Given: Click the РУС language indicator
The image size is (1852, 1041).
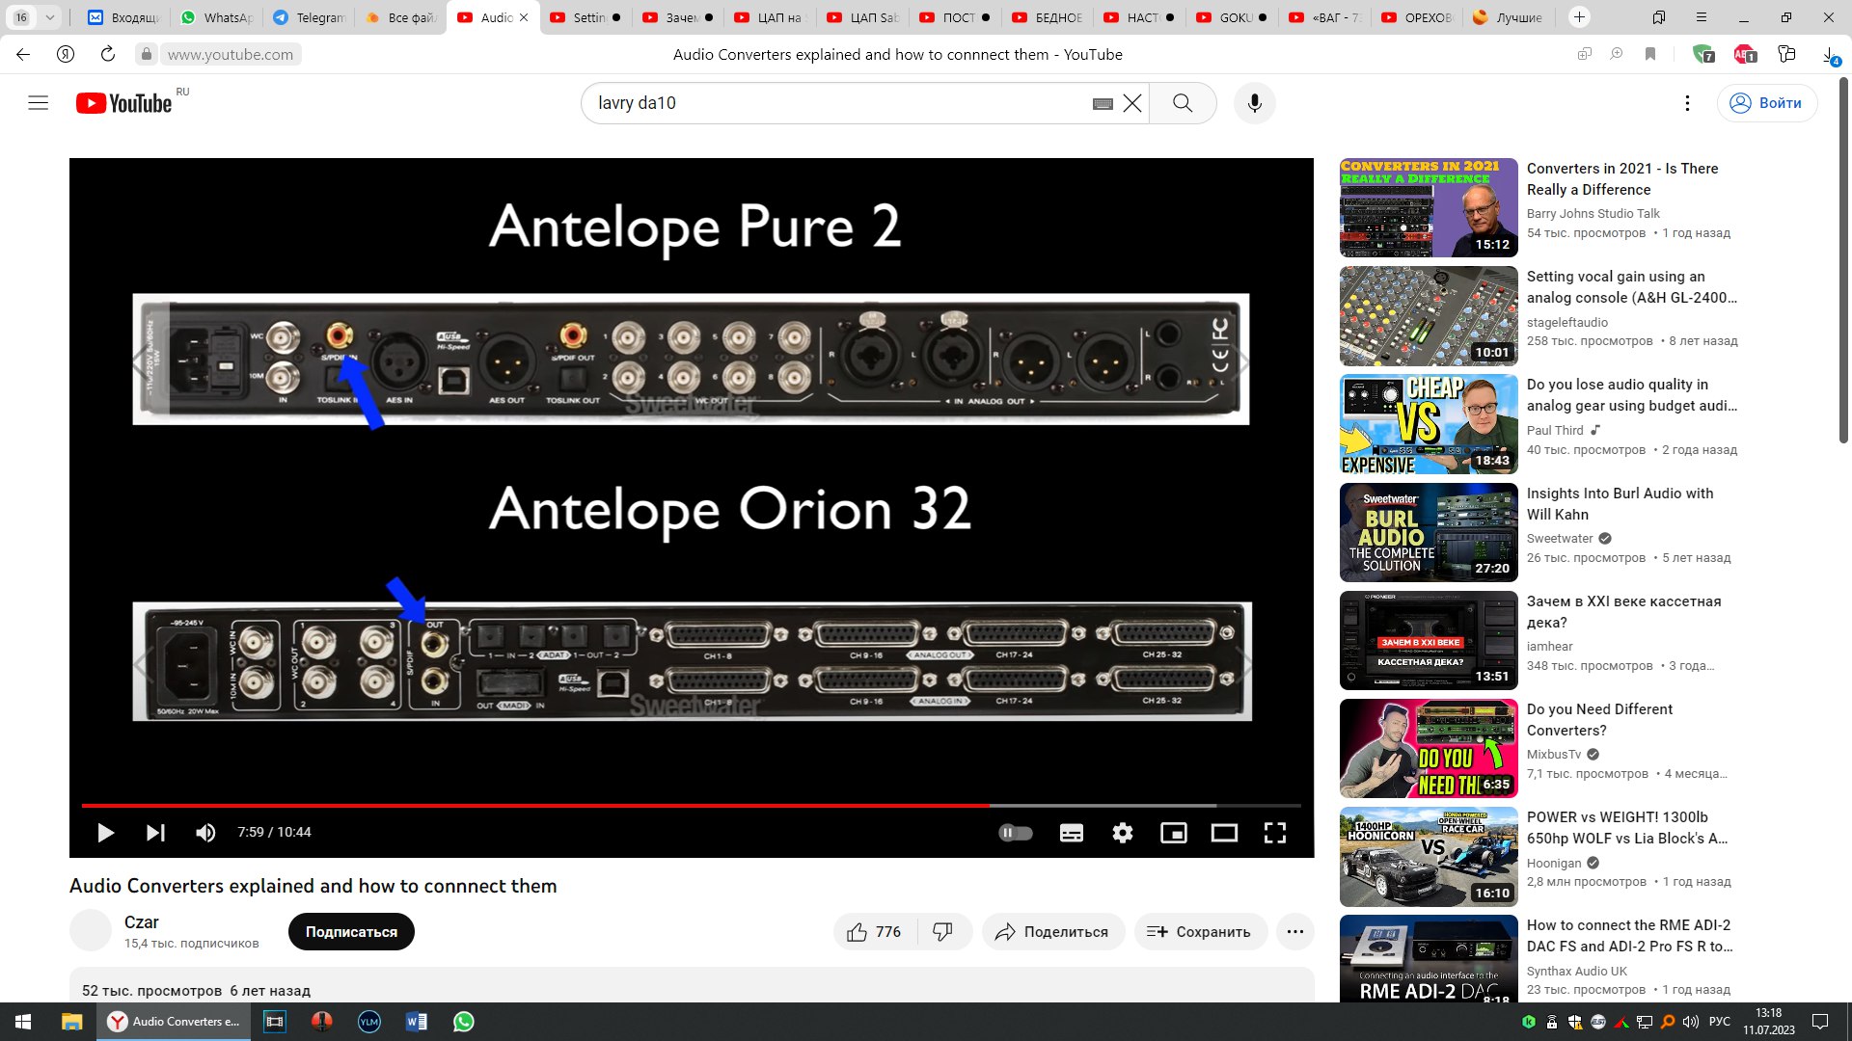Looking at the screenshot, I should pyautogui.click(x=1720, y=1022).
